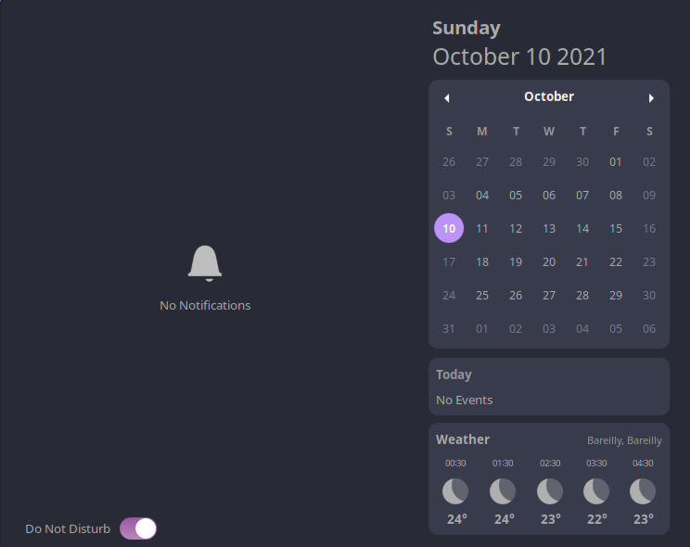
Task: Click the Do Not Disturb label
Action: [68, 529]
